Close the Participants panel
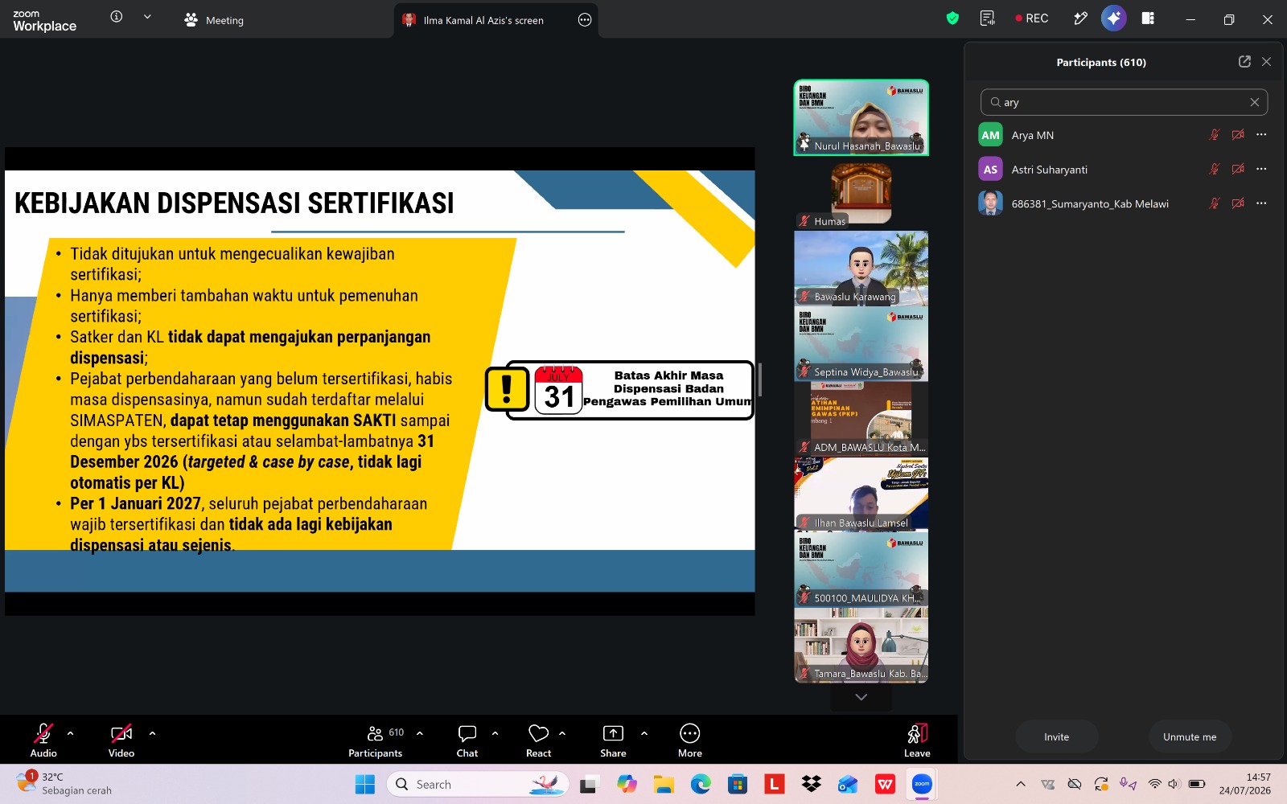The image size is (1287, 804). coord(1267,62)
